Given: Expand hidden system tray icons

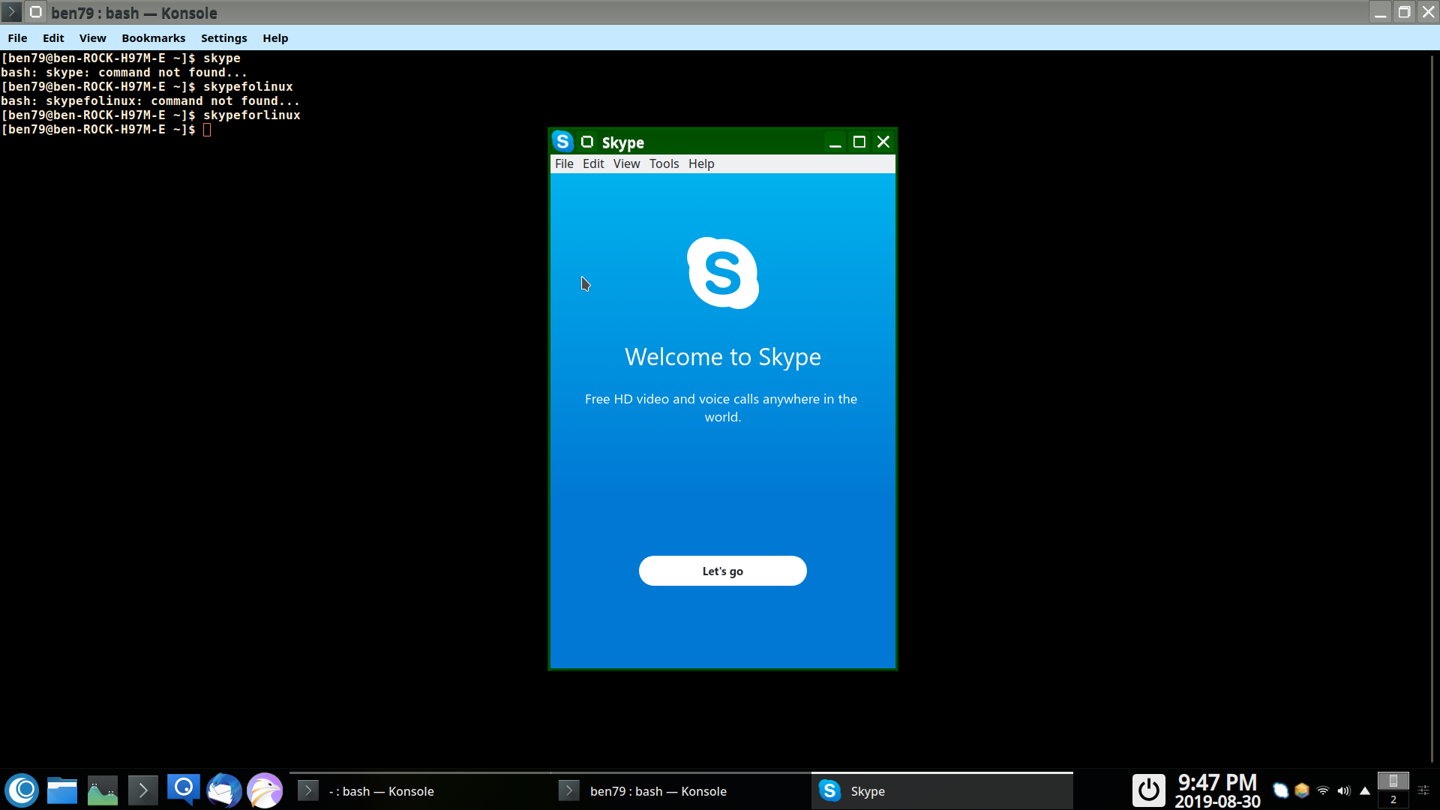Looking at the screenshot, I should coord(1365,790).
